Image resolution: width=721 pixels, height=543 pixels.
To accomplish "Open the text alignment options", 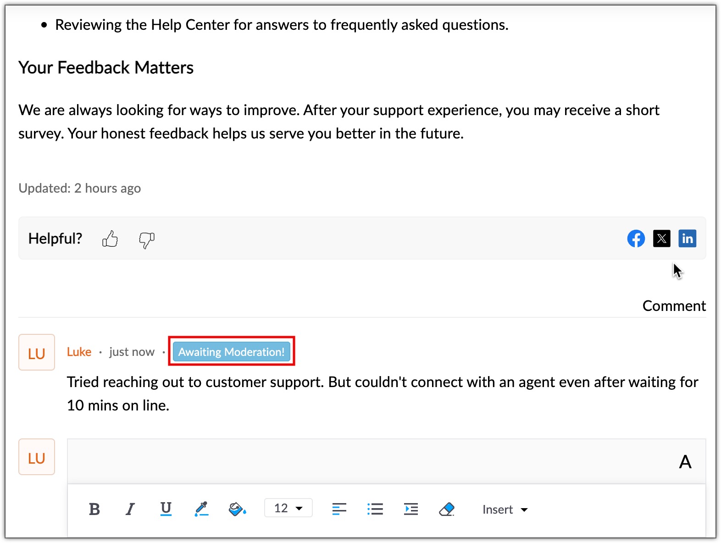I will tap(339, 509).
